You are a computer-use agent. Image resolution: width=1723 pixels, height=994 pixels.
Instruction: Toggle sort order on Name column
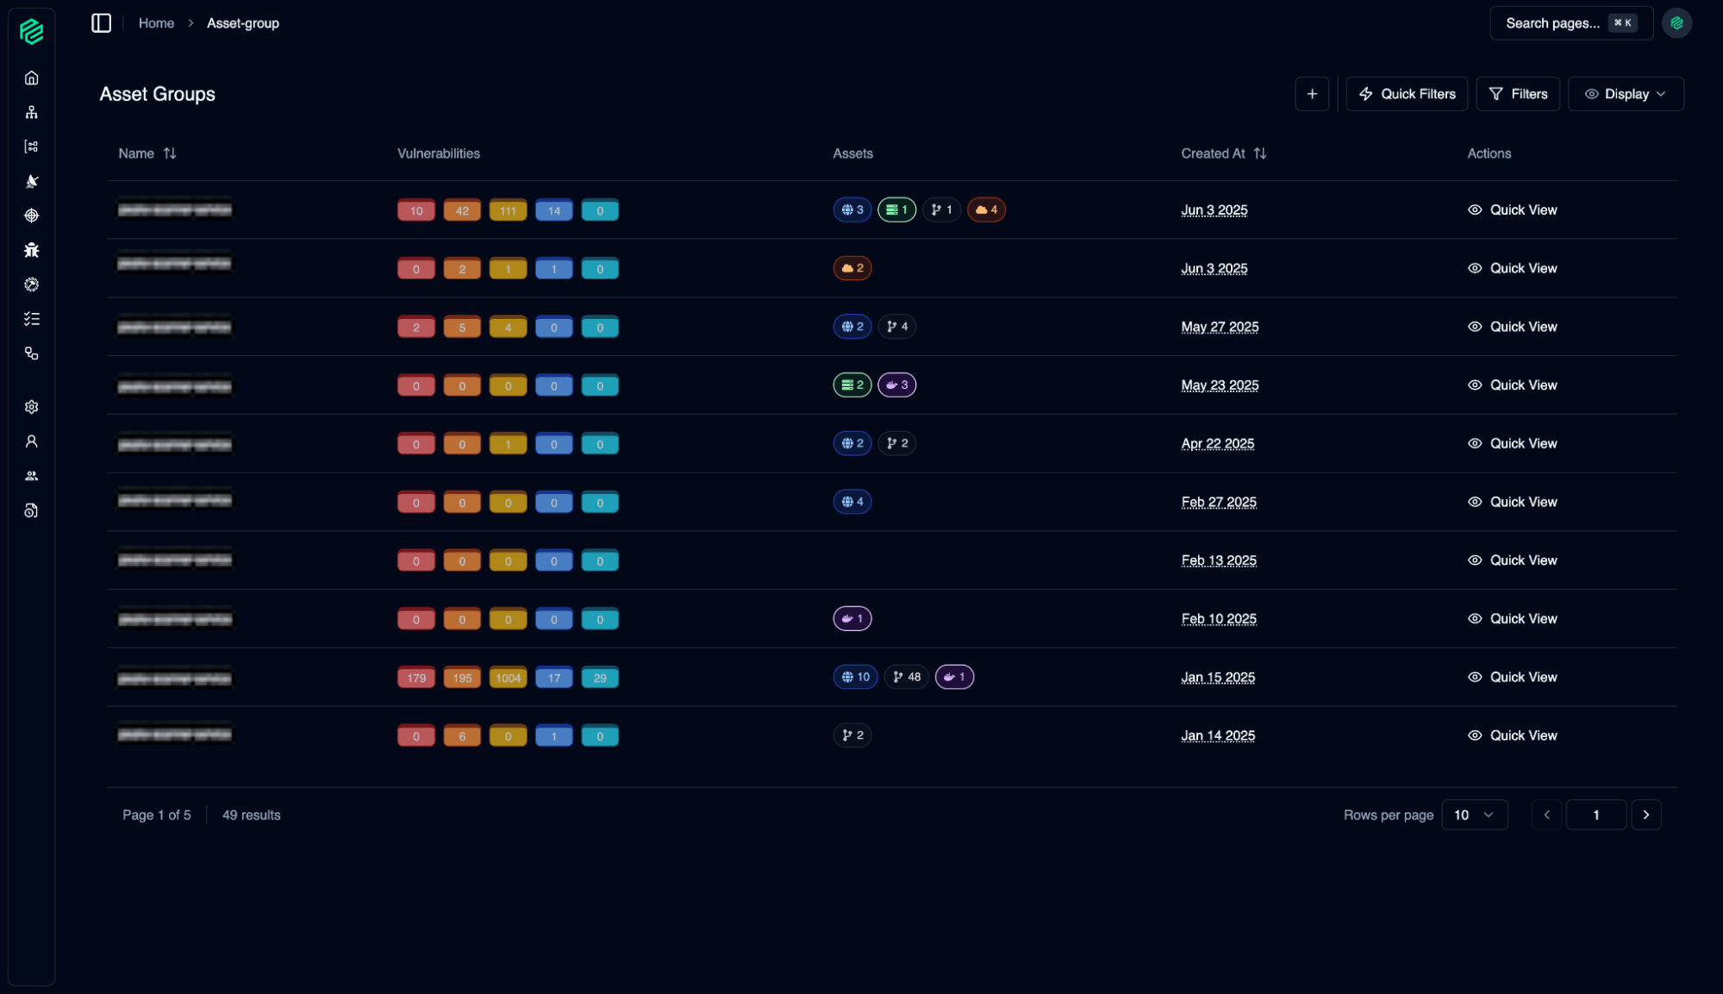point(170,153)
